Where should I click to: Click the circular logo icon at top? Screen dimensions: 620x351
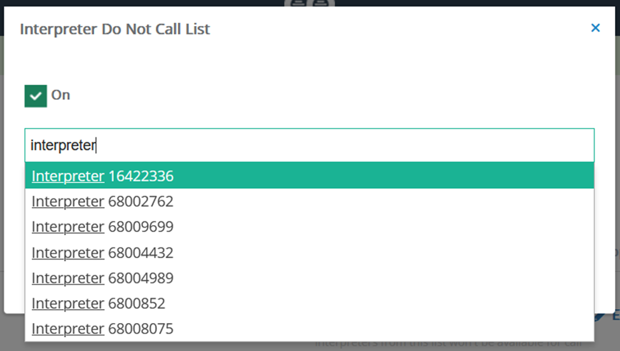309,3
